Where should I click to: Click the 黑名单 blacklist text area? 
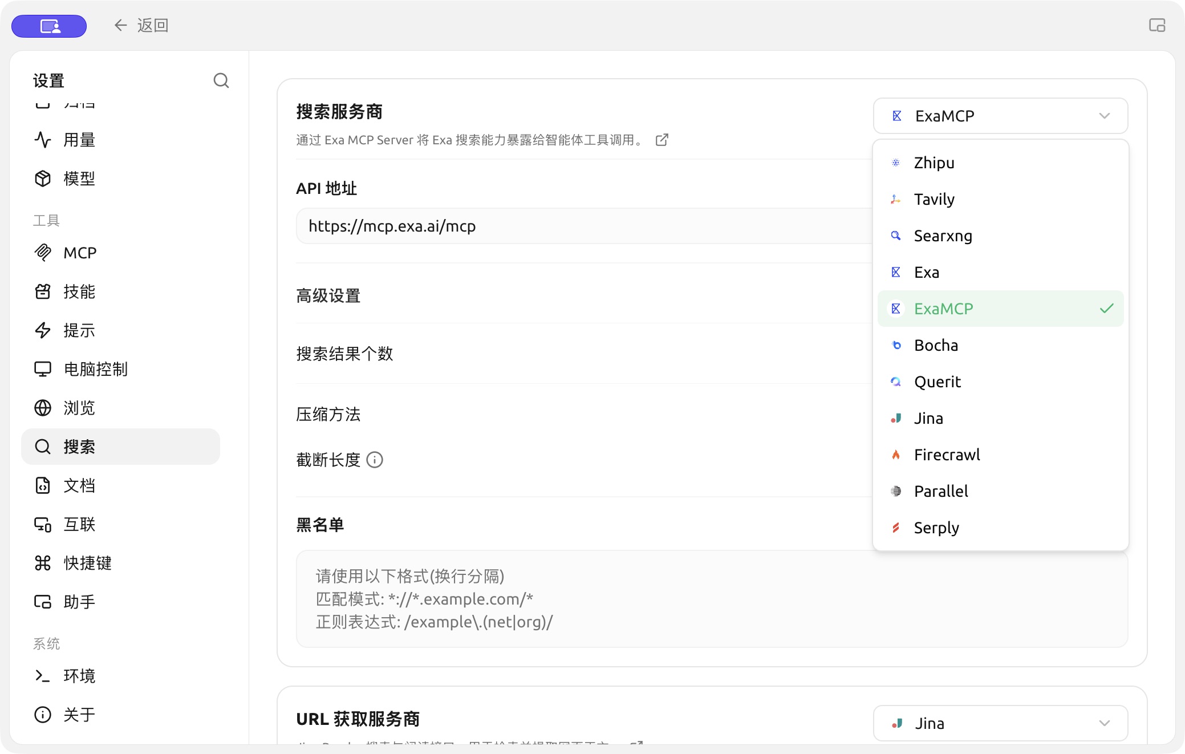click(712, 599)
